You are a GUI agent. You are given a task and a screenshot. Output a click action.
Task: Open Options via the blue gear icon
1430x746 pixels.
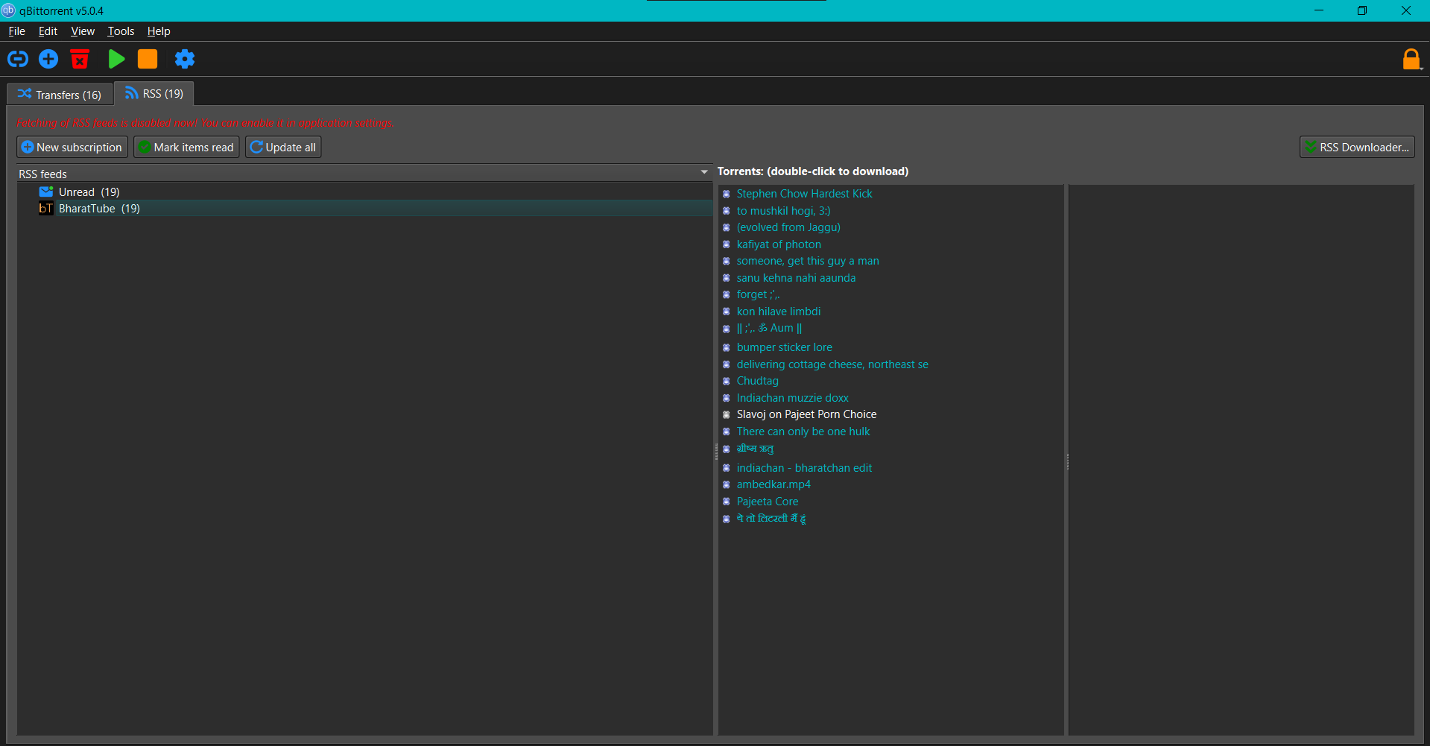click(x=184, y=59)
